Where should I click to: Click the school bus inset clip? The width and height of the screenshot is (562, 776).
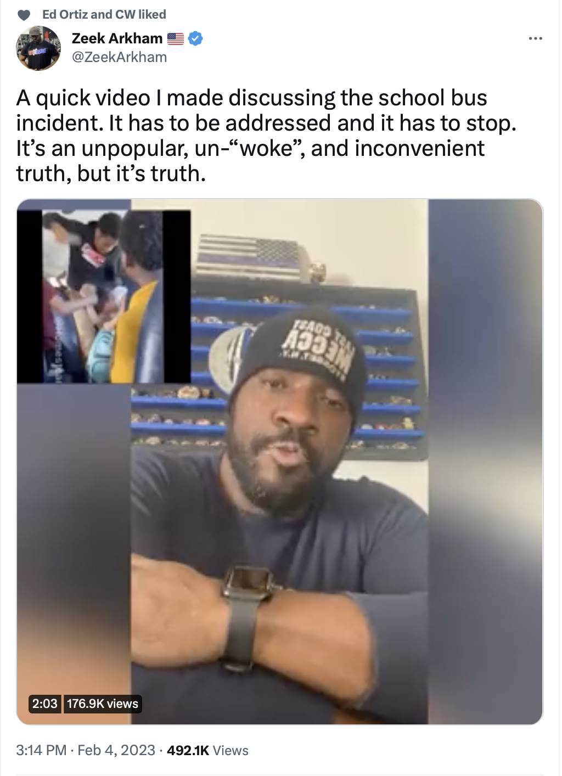[x=104, y=296]
